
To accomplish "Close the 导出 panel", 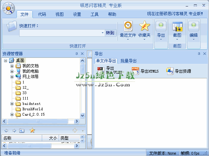I will pyautogui.click(x=205, y=54).
